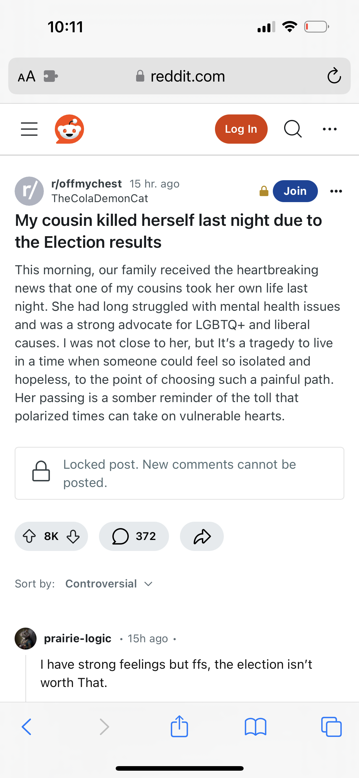Image resolution: width=359 pixels, height=778 pixels.
Task: Open the 372 comments button
Action: pos(134,536)
